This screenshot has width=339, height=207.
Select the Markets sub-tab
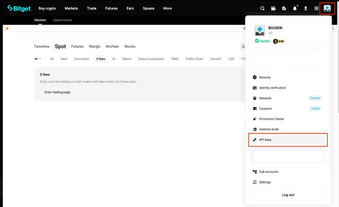click(x=40, y=20)
